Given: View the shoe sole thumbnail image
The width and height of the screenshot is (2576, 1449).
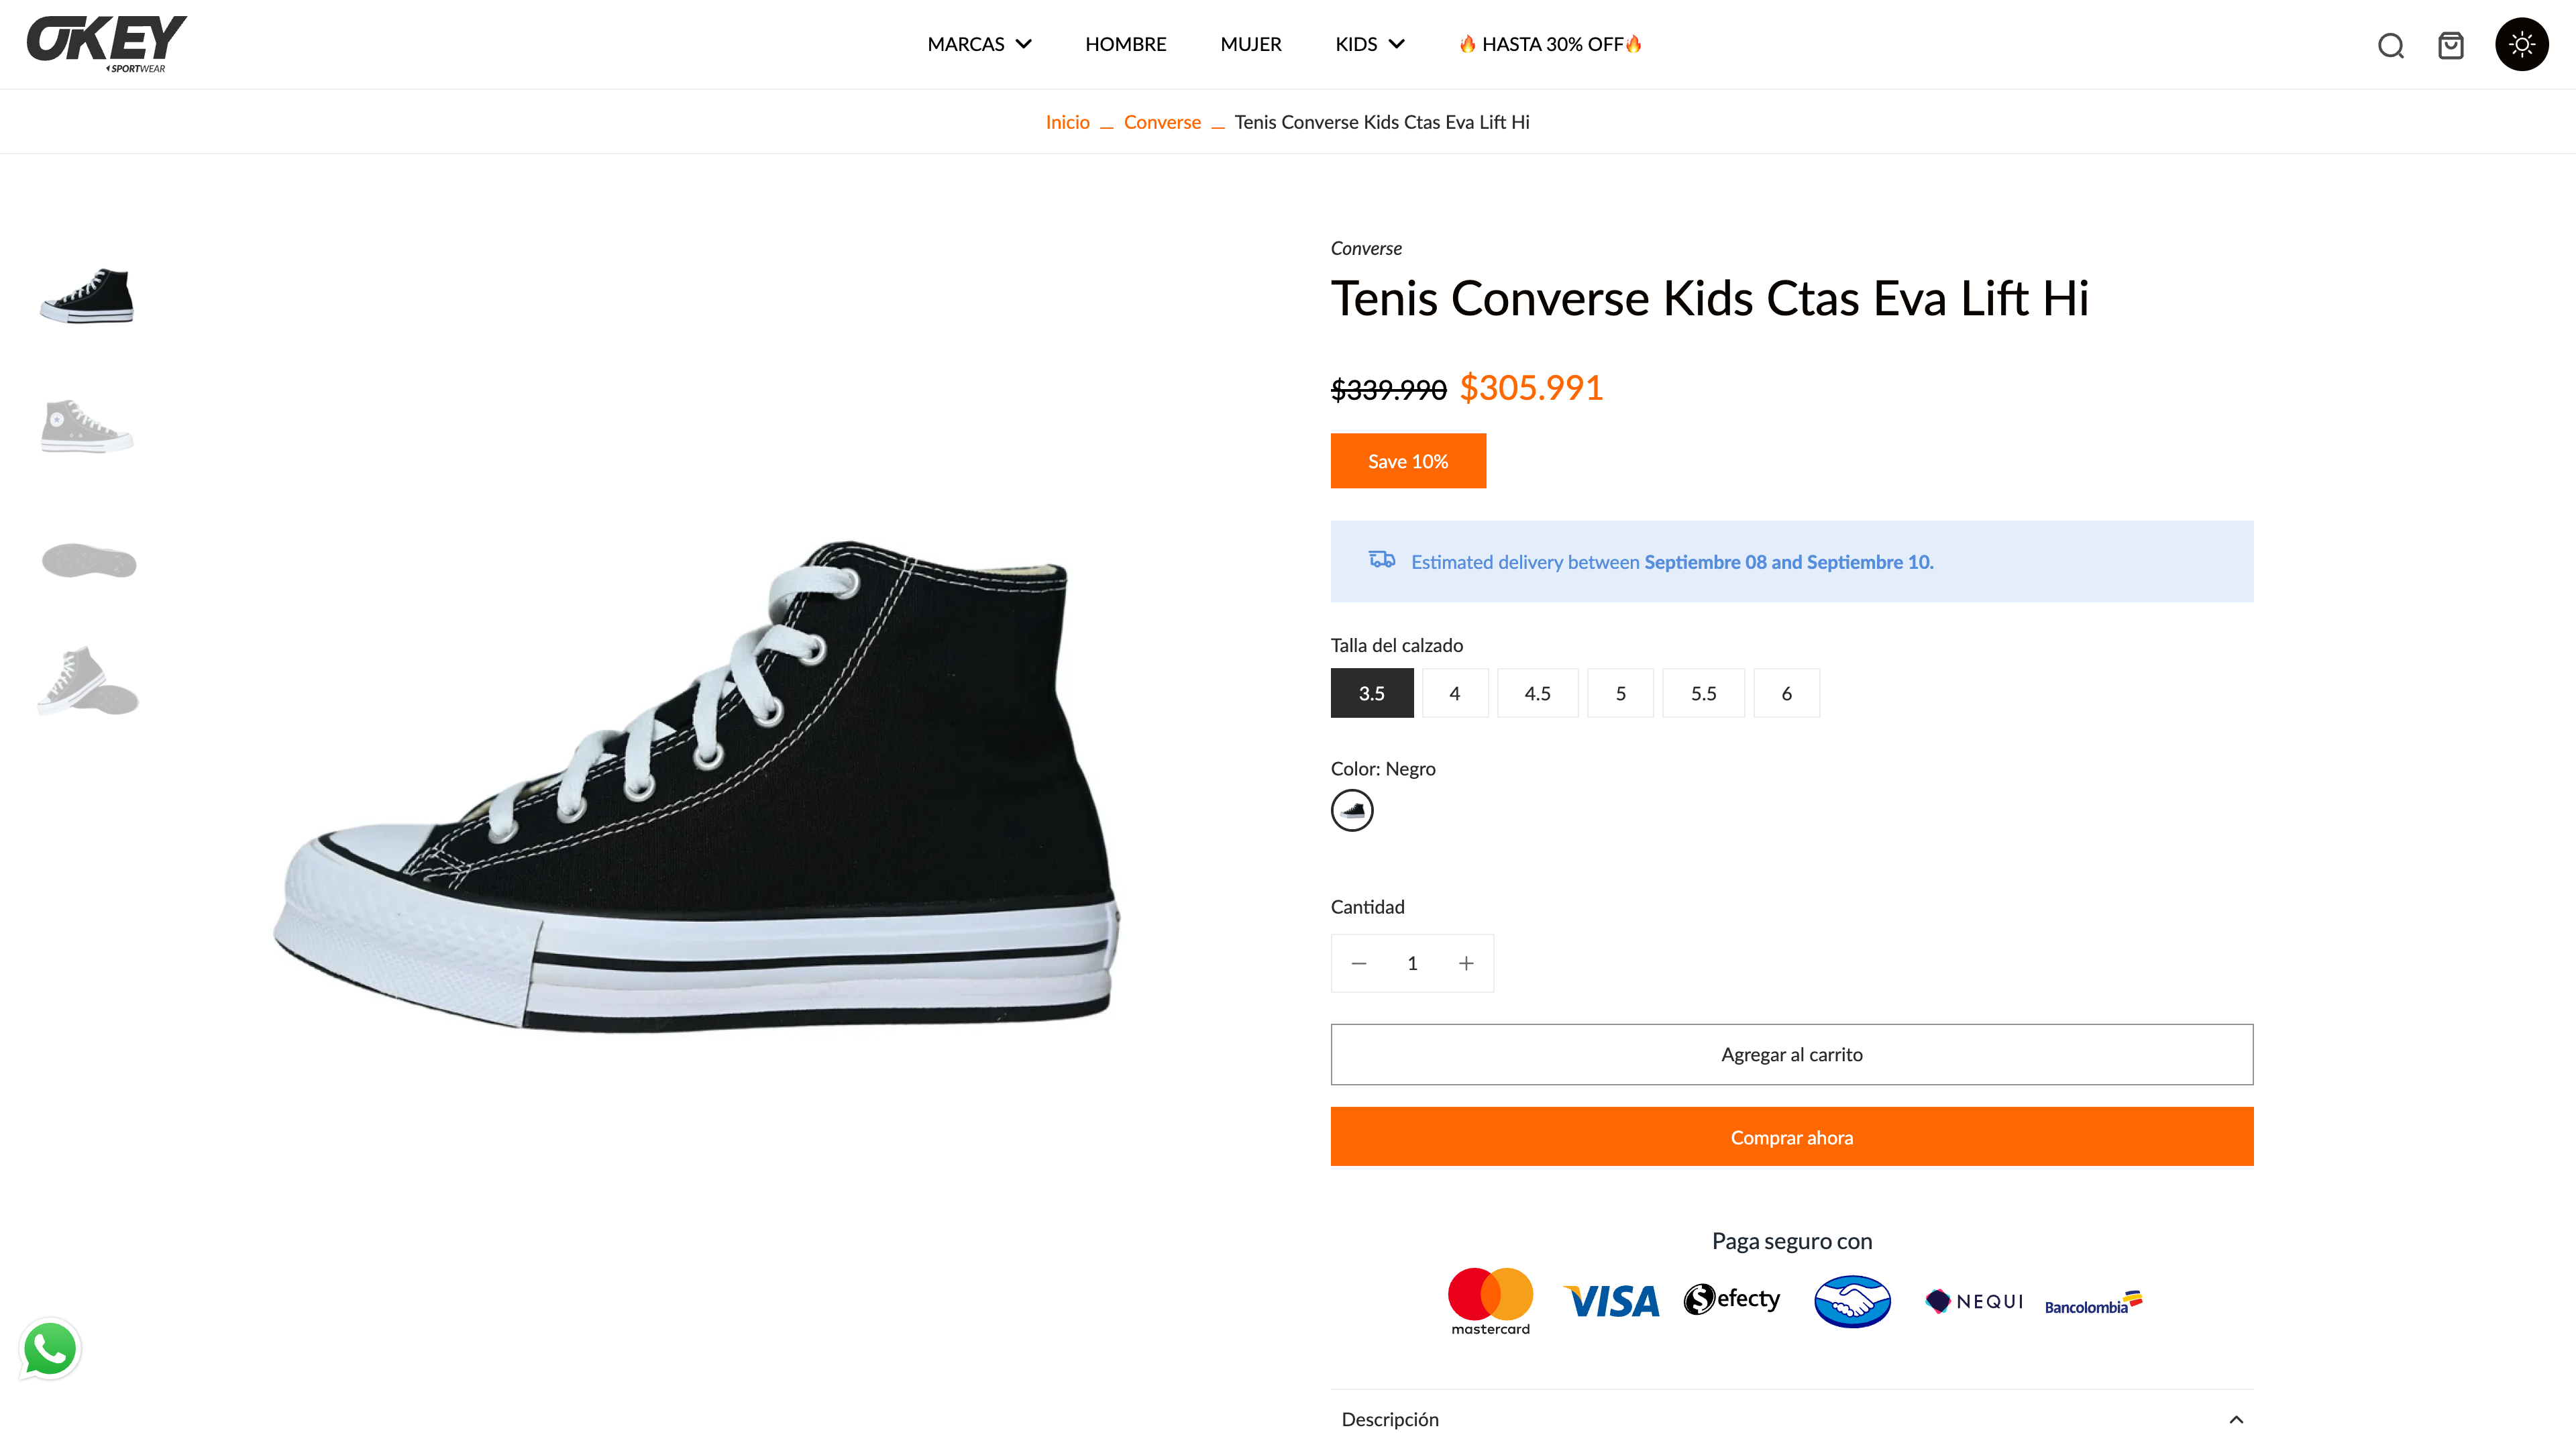Looking at the screenshot, I should (89, 560).
